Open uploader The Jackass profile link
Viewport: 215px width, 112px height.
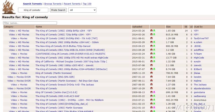(200, 85)
